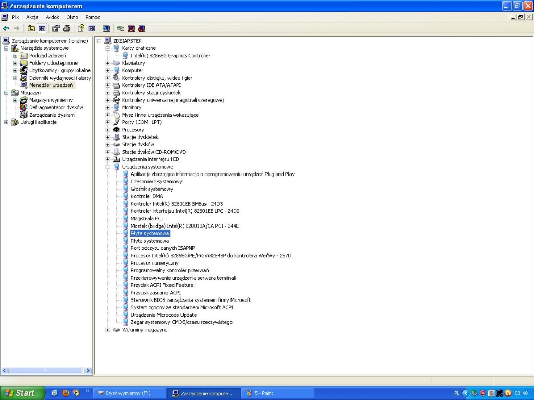The height and width of the screenshot is (400, 534).
Task: Click the orange round tray icon near the clock
Action: [x=508, y=393]
